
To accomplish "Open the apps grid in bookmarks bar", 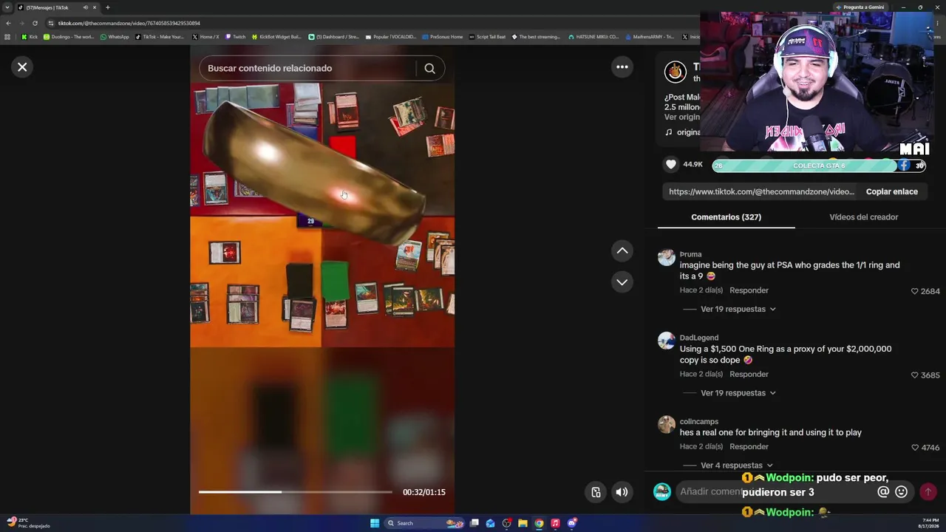I will click(x=7, y=36).
